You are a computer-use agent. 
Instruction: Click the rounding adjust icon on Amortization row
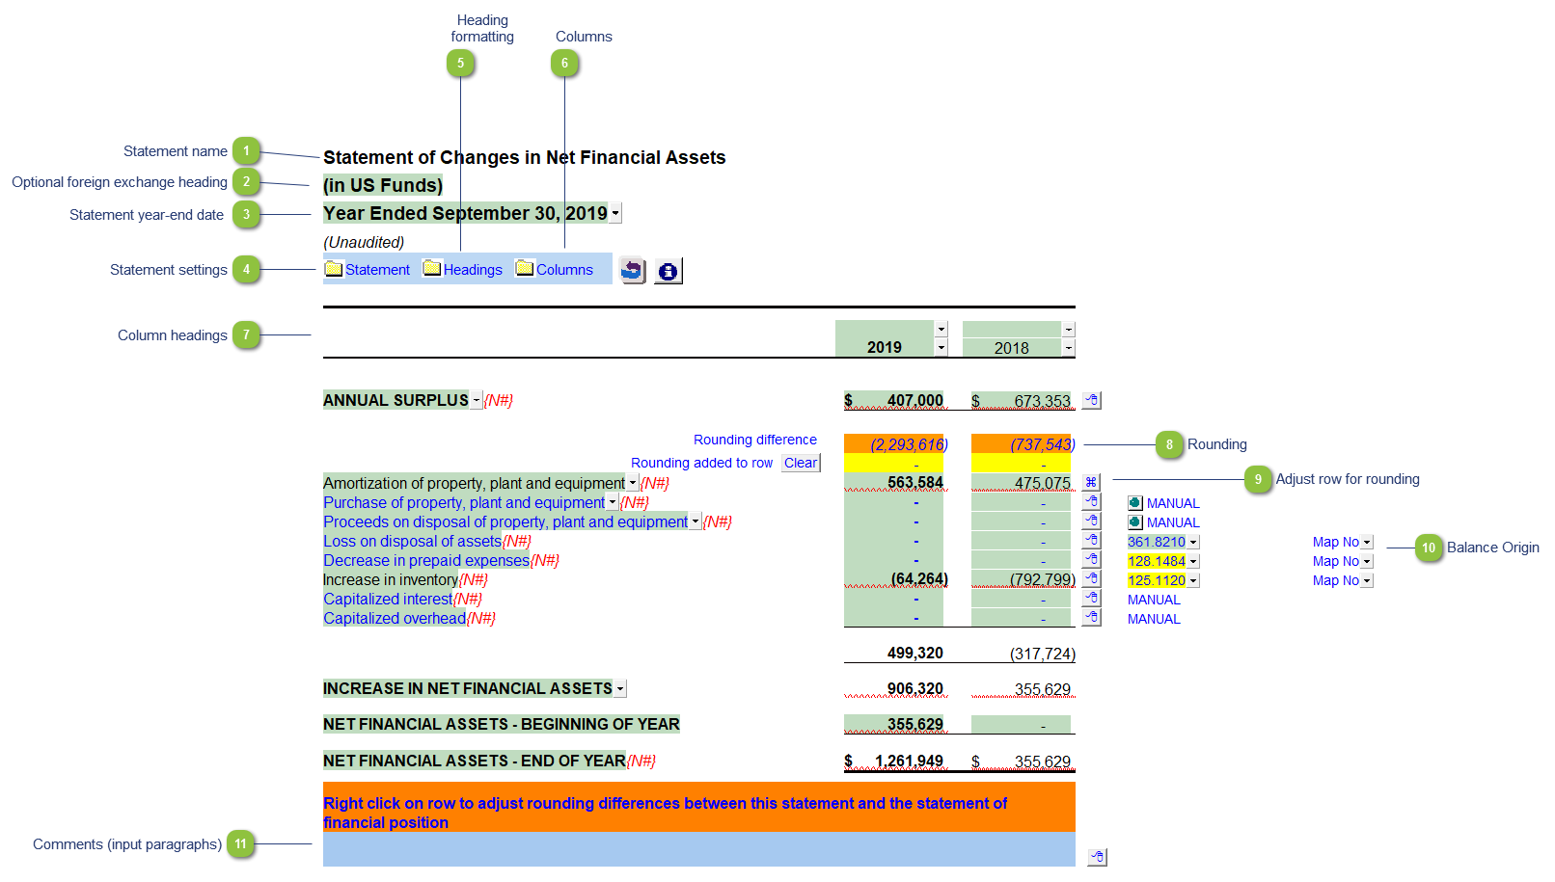click(x=1091, y=483)
